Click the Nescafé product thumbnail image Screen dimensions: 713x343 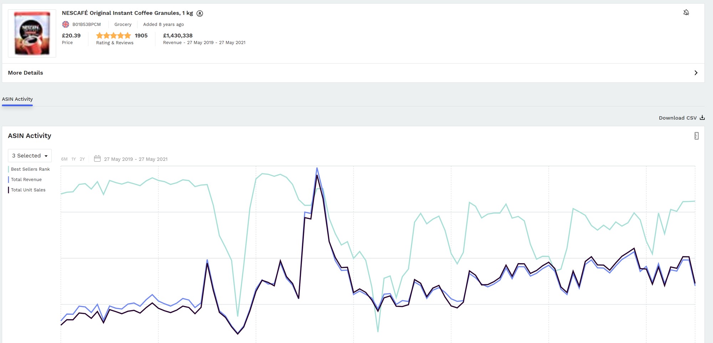(32, 33)
